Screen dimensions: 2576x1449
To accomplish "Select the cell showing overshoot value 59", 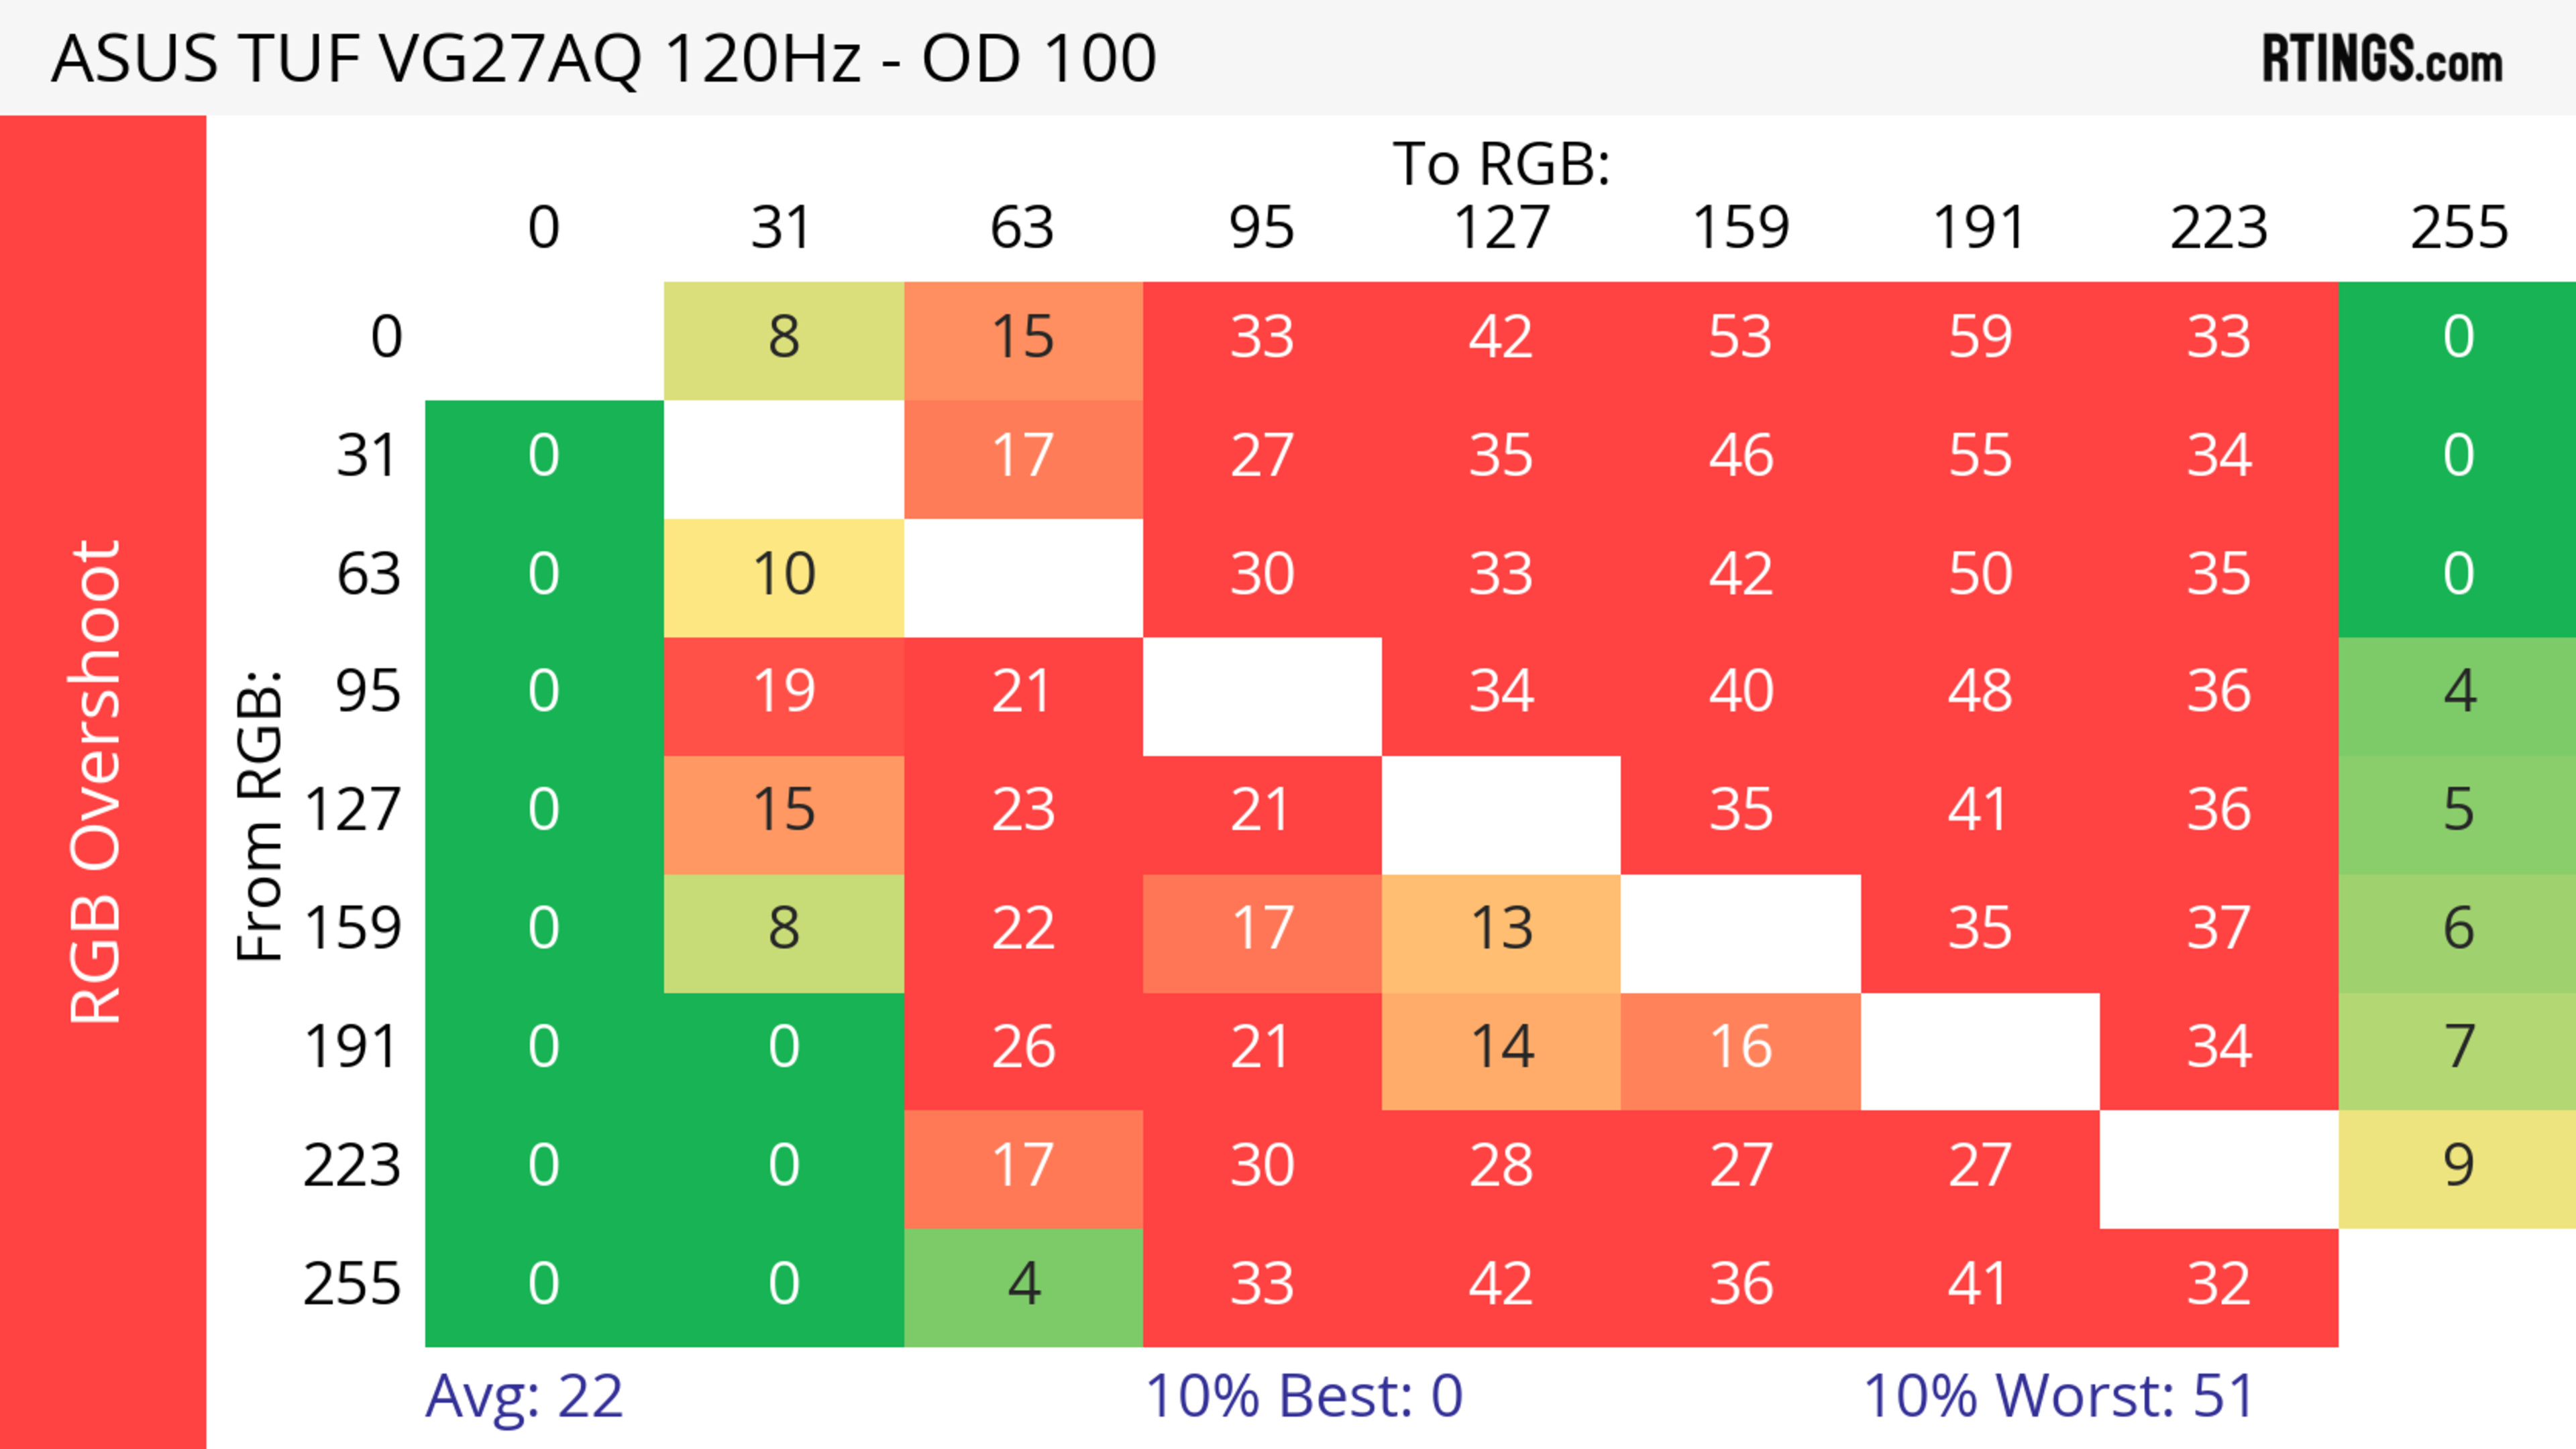I will tap(1979, 338).
